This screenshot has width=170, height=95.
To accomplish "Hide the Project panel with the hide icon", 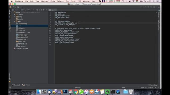I will pos(46,10).
